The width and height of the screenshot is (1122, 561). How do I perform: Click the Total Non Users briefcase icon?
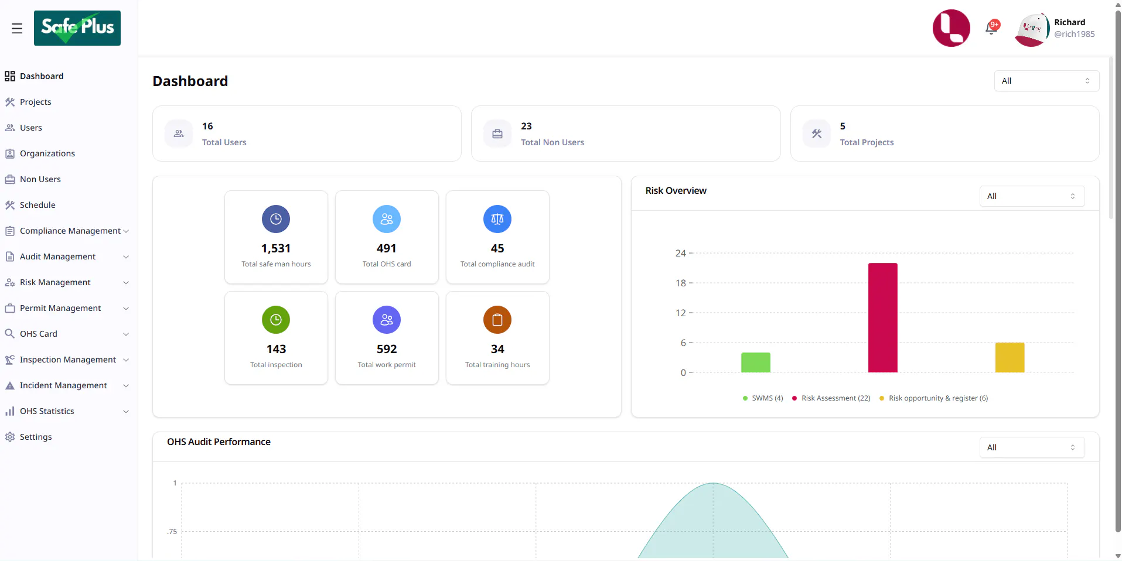pos(497,134)
